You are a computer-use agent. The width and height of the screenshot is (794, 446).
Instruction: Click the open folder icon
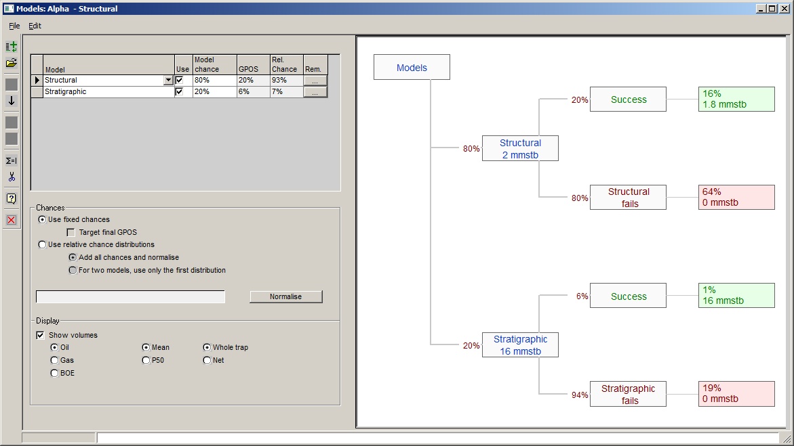pyautogui.click(x=12, y=63)
